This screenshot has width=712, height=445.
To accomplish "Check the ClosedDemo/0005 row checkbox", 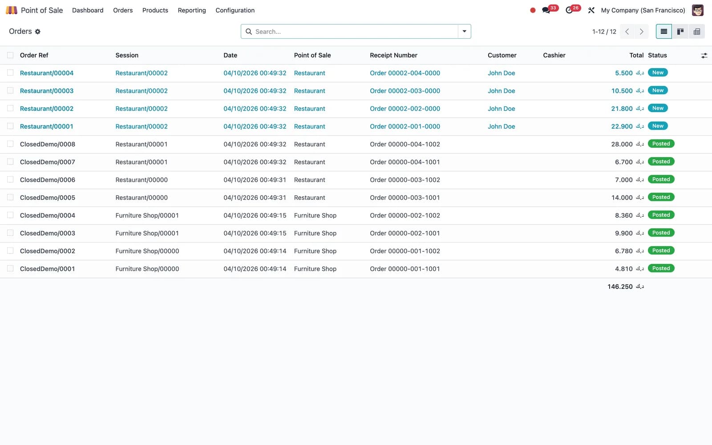I will [x=10, y=198].
